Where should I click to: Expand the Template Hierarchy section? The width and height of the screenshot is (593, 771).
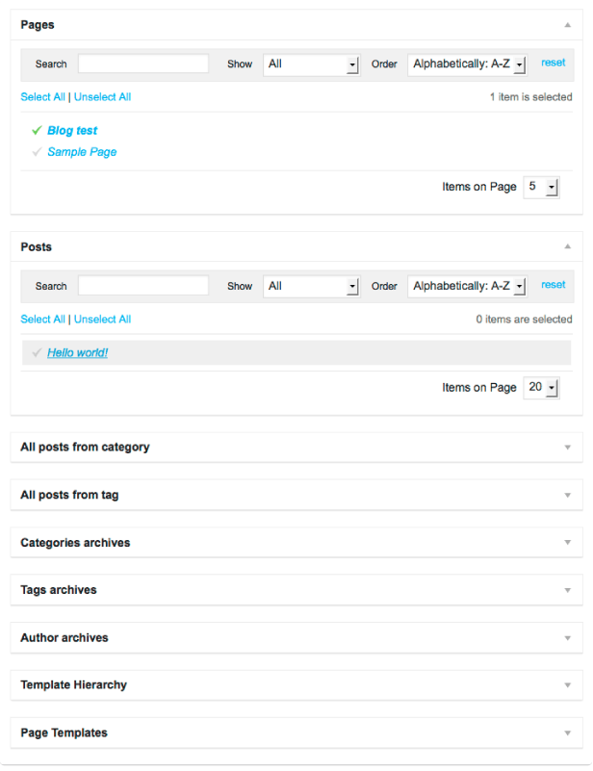(x=567, y=684)
